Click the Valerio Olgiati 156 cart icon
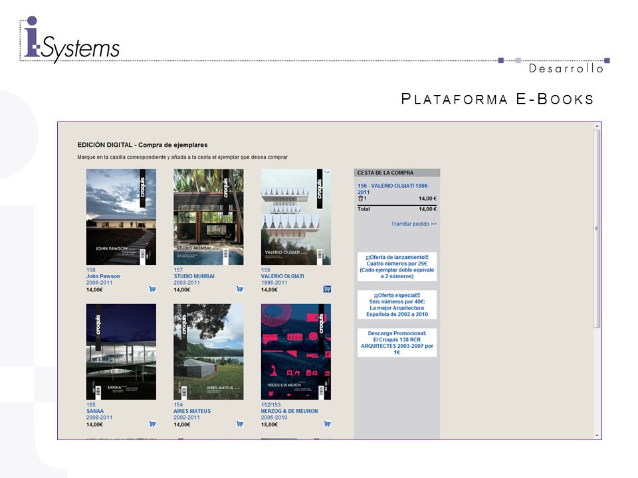This screenshot has height=478, width=638. pos(327,289)
